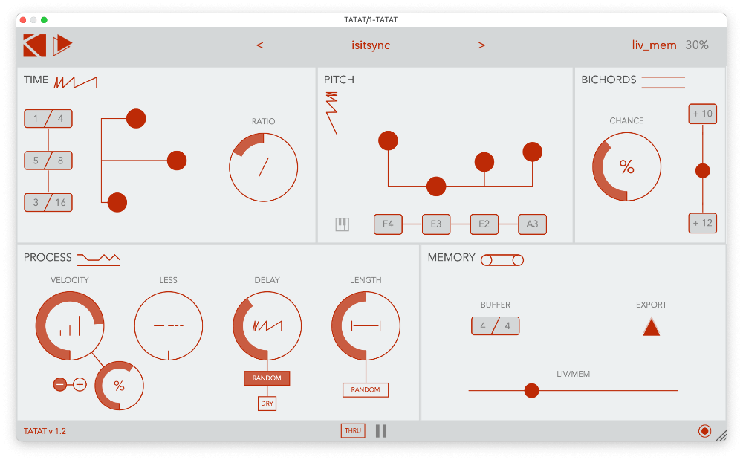
Task: Click the Buffer 4/4 value box
Action: [x=495, y=325]
